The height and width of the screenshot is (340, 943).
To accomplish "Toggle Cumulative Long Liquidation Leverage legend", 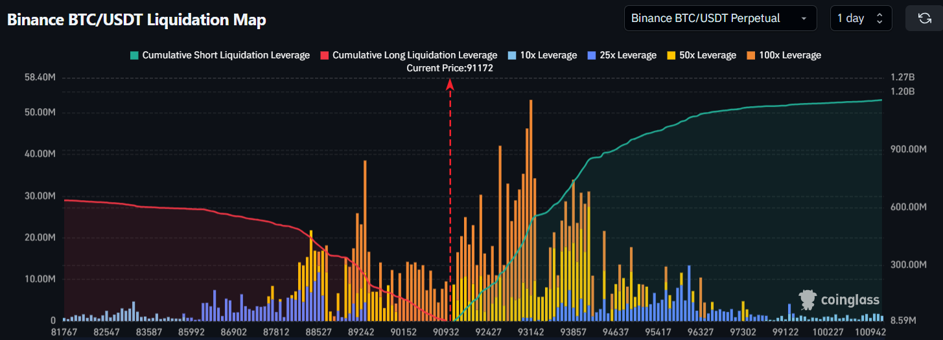I will tap(408, 55).
